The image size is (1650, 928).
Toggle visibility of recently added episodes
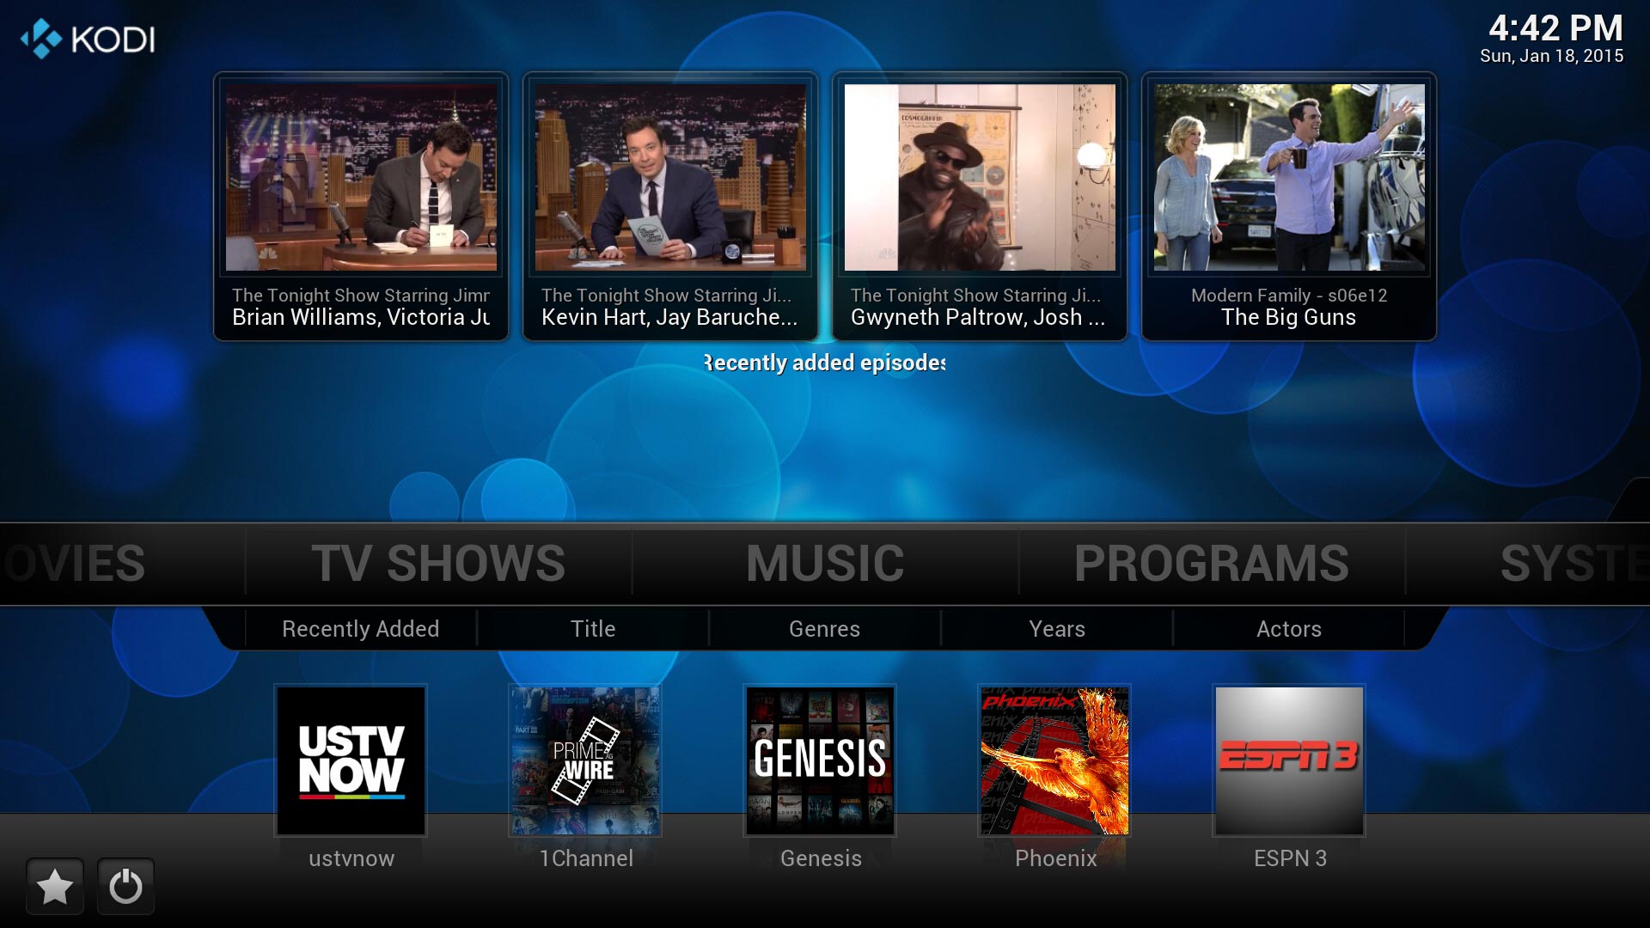(822, 362)
